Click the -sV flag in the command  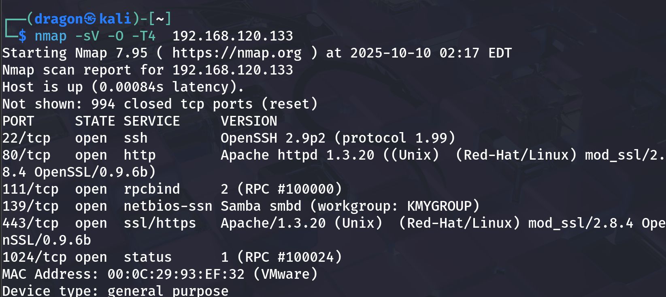point(87,36)
